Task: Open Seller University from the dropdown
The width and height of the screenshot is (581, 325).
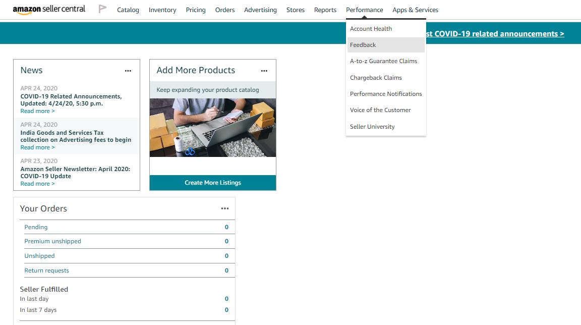Action: [386, 127]
